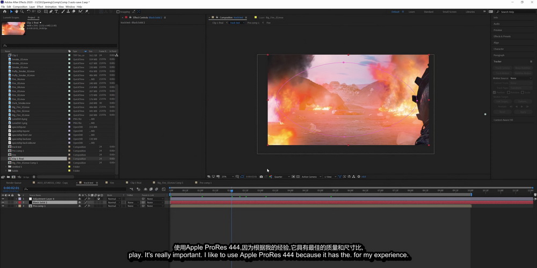Create a new composition from Project panel

(x=13, y=177)
